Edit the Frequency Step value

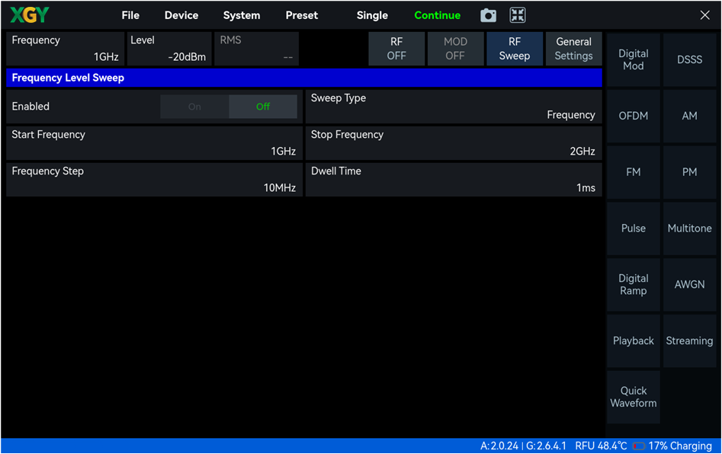click(x=154, y=180)
